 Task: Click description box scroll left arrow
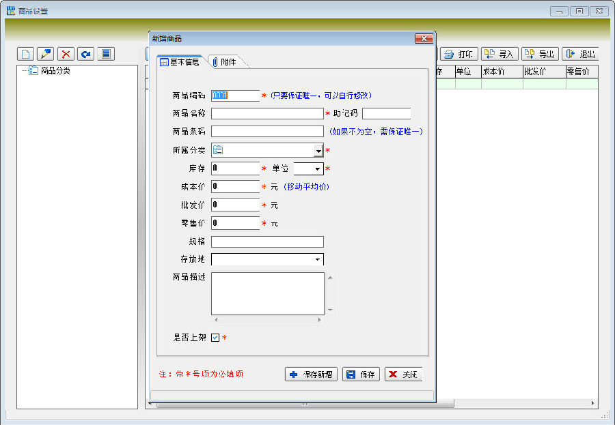coord(216,320)
